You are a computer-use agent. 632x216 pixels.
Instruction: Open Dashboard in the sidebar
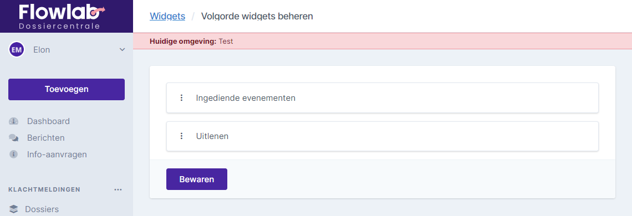pyautogui.click(x=48, y=121)
